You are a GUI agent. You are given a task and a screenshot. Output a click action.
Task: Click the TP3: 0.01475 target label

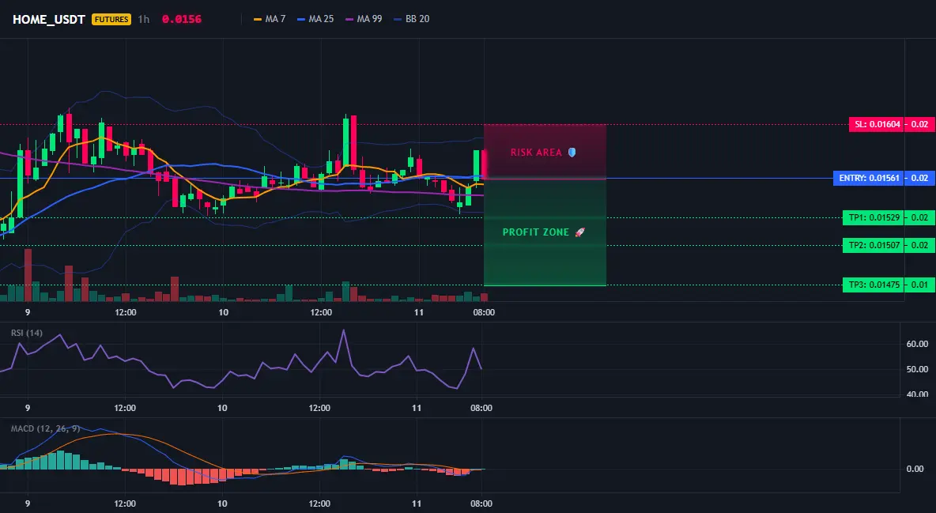(x=874, y=285)
